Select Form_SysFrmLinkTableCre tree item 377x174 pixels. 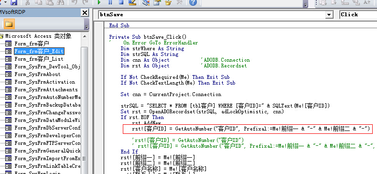[47, 166]
